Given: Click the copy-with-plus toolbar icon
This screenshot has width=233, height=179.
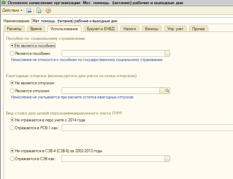Looking at the screenshot, I should pyautogui.click(x=39, y=10).
